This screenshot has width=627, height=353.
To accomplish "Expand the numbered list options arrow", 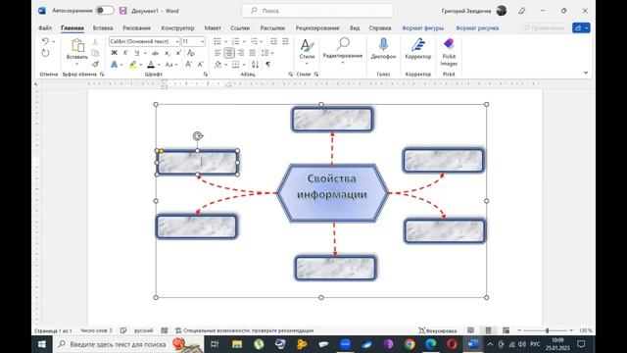I will (244, 41).
